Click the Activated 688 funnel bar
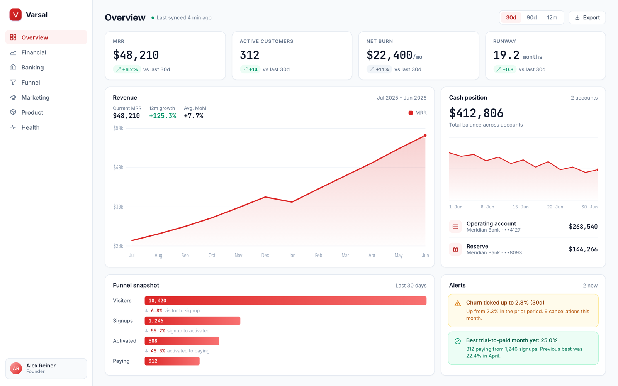 tap(182, 341)
